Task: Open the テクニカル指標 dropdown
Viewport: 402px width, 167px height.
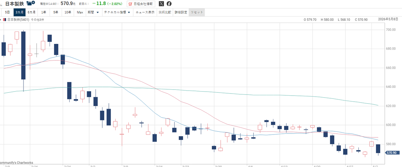Action: click(x=117, y=12)
